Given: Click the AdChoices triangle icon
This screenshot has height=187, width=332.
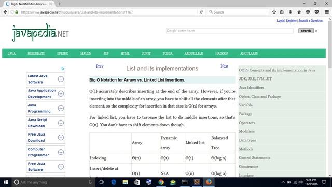Looking at the screenshot, I should tap(63, 69).
